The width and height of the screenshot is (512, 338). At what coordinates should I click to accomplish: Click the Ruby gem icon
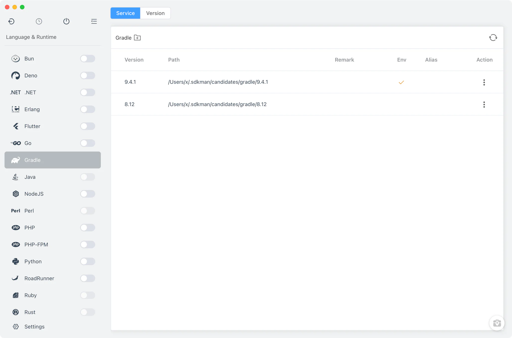(x=16, y=295)
